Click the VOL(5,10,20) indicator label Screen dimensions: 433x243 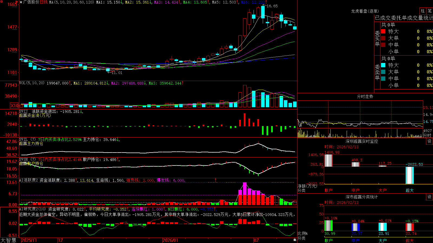point(32,83)
